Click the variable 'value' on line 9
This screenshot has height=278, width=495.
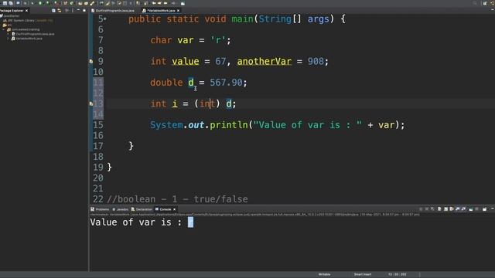pos(186,61)
